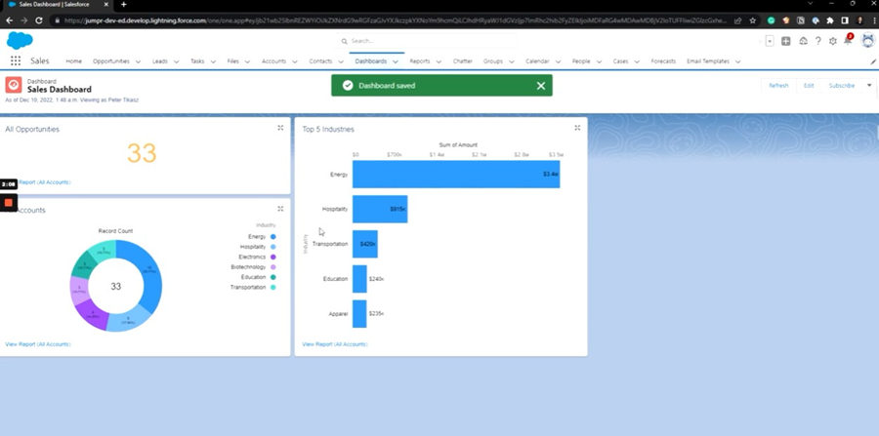Screen dimensions: 879x436
Task: Bookmark page with star icon
Action: (x=752, y=20)
